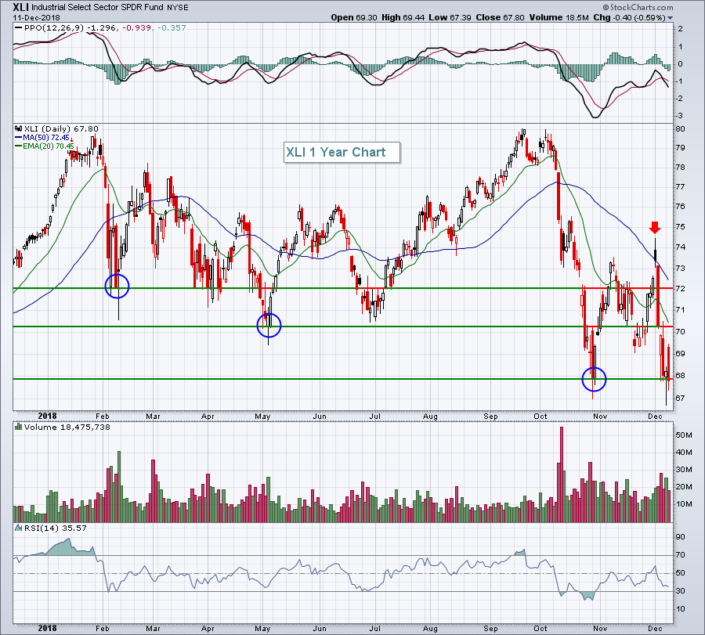Click the Open 69.30 value
The image size is (705, 635).
coord(354,17)
